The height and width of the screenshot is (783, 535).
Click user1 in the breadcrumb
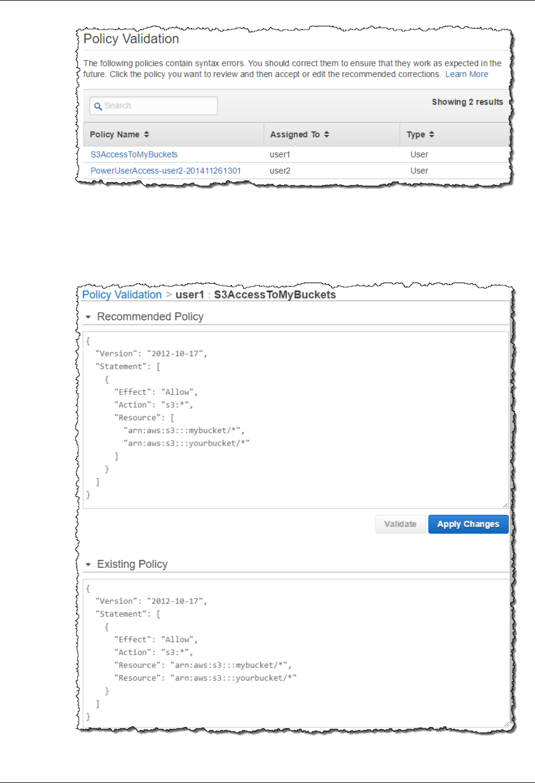pyautogui.click(x=190, y=295)
